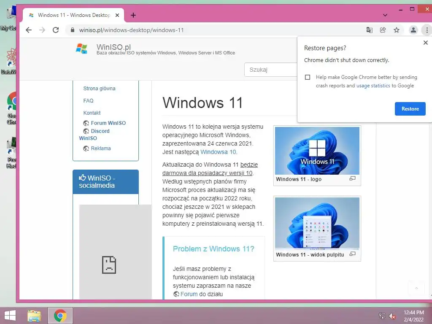Enlarge icon beside widok pulpitu caption
432x324 pixels.
click(x=352, y=254)
